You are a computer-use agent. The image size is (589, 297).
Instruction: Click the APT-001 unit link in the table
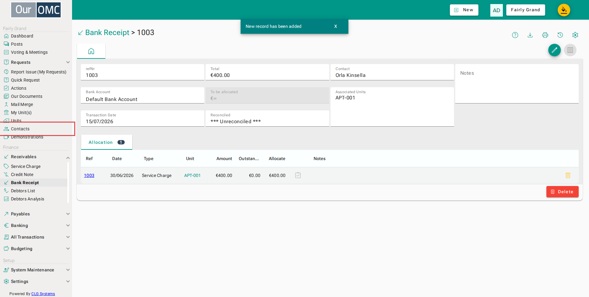(x=192, y=175)
